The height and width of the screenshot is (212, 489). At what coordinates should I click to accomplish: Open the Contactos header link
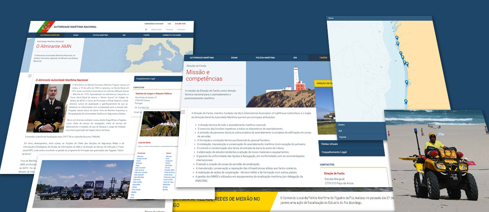point(181,29)
